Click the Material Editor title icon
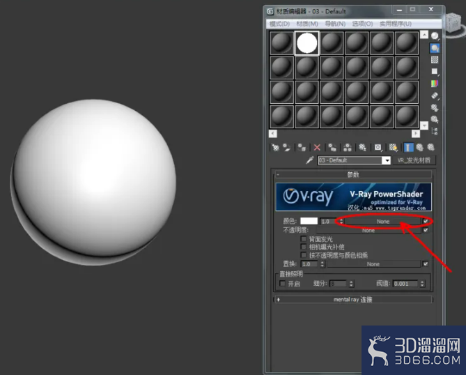 click(270, 11)
